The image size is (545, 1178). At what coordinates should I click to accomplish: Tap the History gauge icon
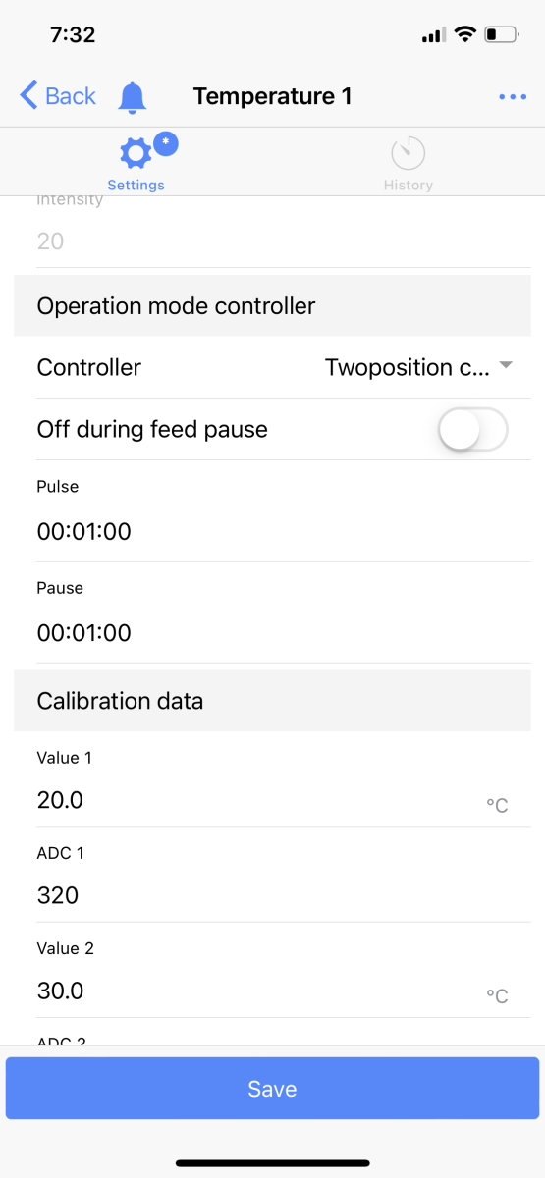[x=408, y=153]
